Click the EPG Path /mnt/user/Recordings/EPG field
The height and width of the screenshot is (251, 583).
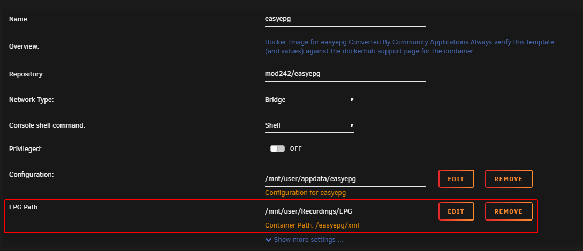[345, 211]
